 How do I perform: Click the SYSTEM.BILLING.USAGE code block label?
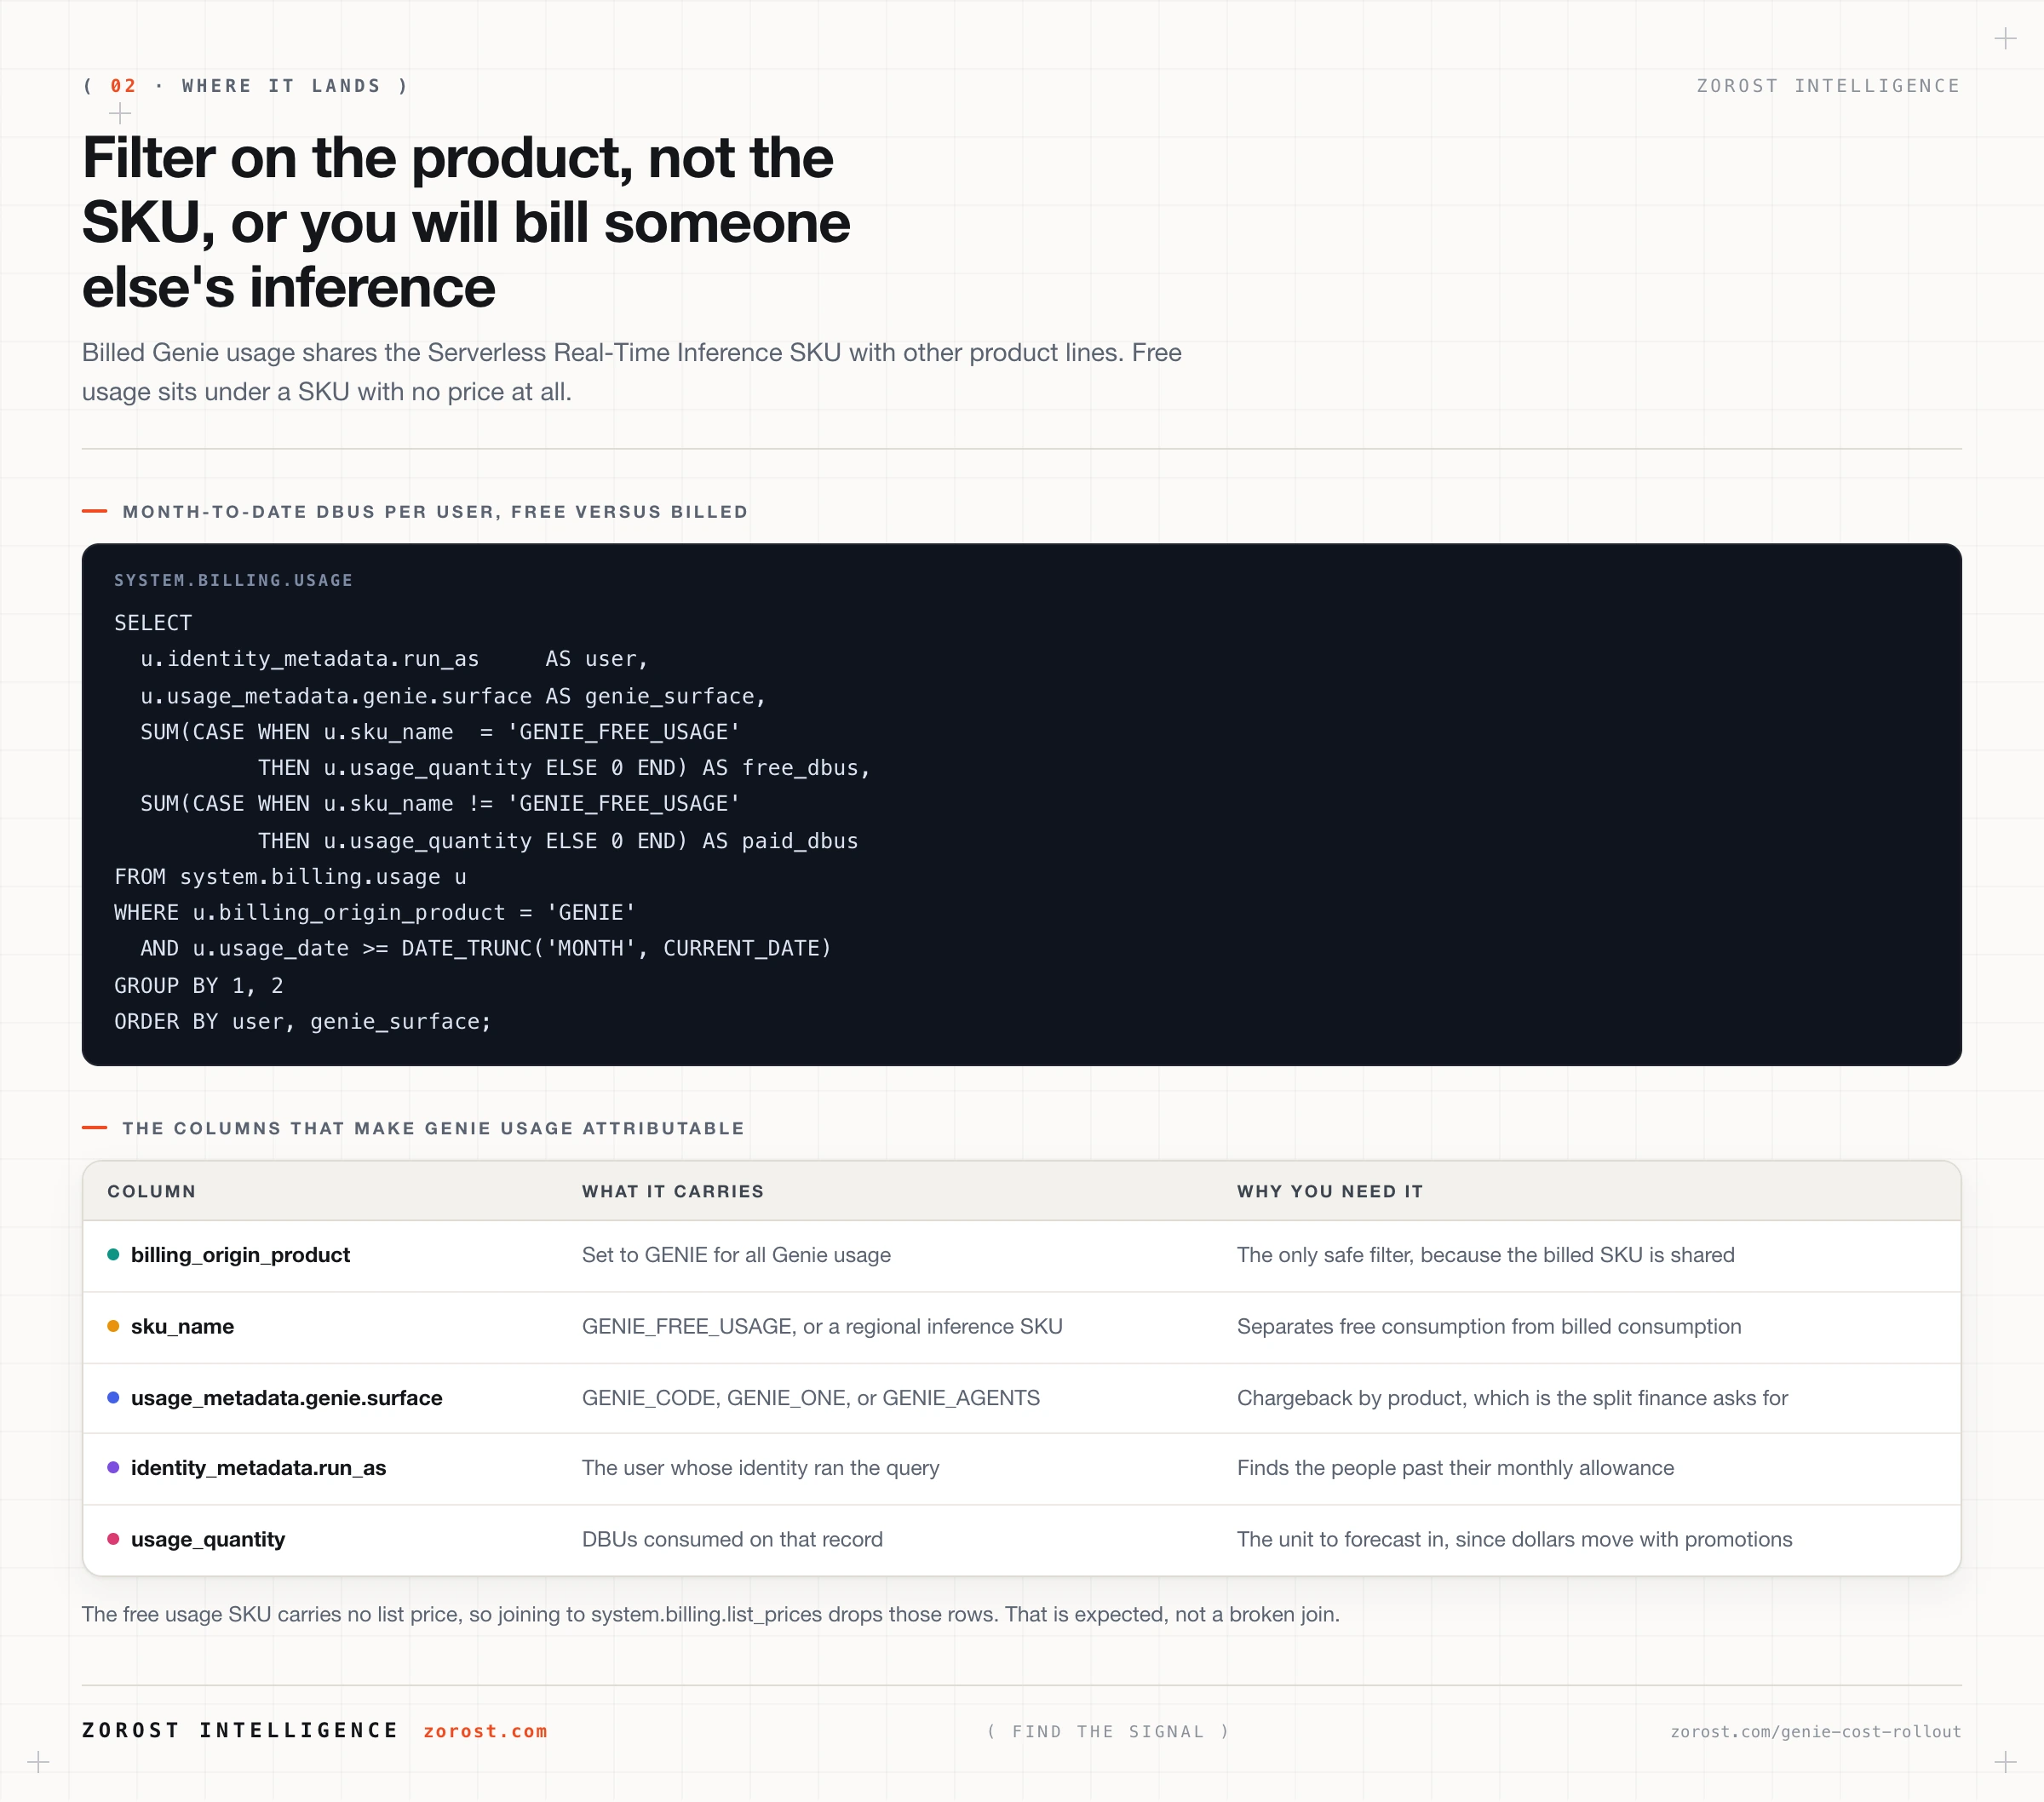[x=234, y=580]
